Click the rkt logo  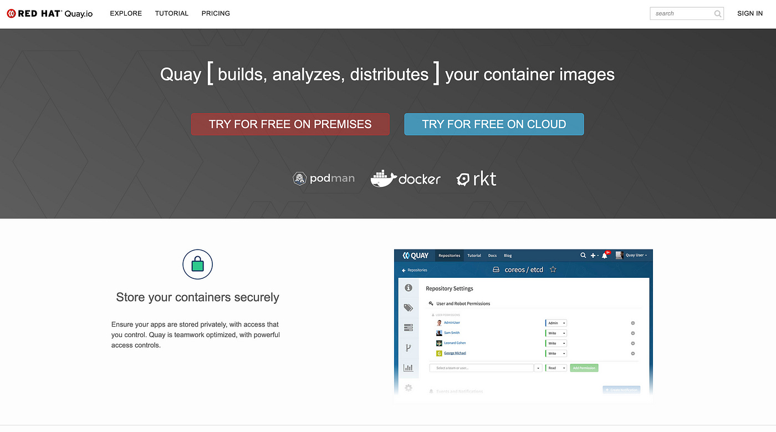point(476,179)
